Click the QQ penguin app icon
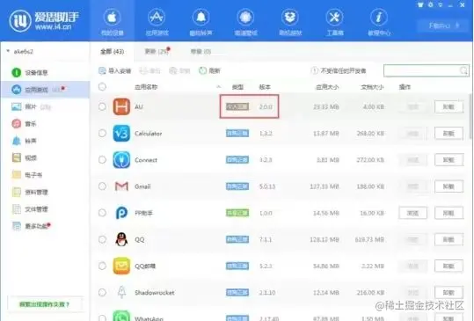 pos(121,239)
